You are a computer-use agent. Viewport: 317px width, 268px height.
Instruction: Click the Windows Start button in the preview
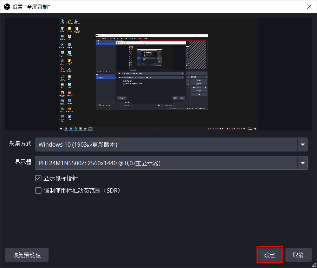61,128
